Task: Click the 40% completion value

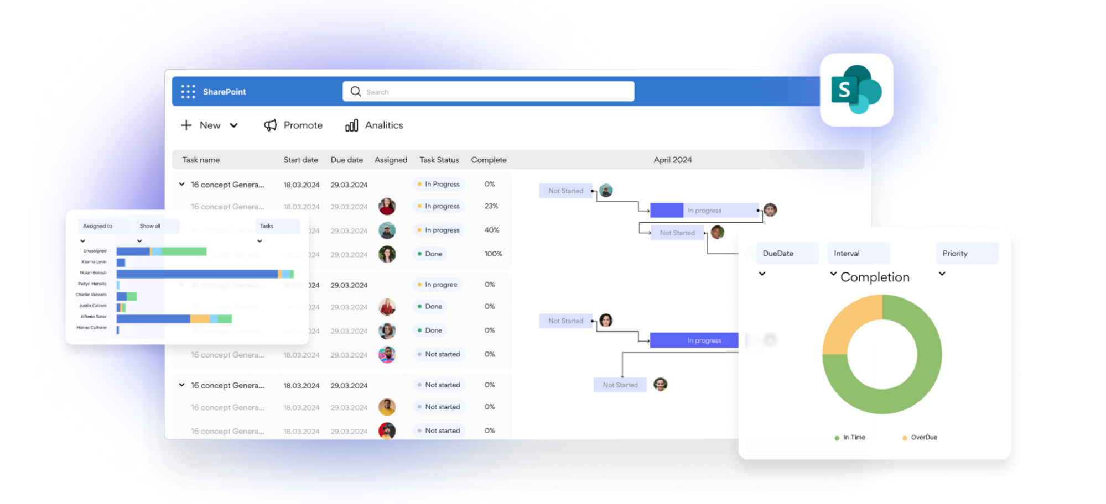Action: point(492,230)
